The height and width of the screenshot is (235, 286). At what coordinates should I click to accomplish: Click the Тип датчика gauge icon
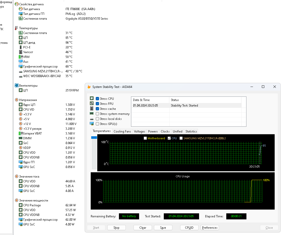coord(21,9)
